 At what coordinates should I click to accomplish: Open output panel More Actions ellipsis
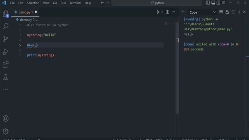coord(184,12)
